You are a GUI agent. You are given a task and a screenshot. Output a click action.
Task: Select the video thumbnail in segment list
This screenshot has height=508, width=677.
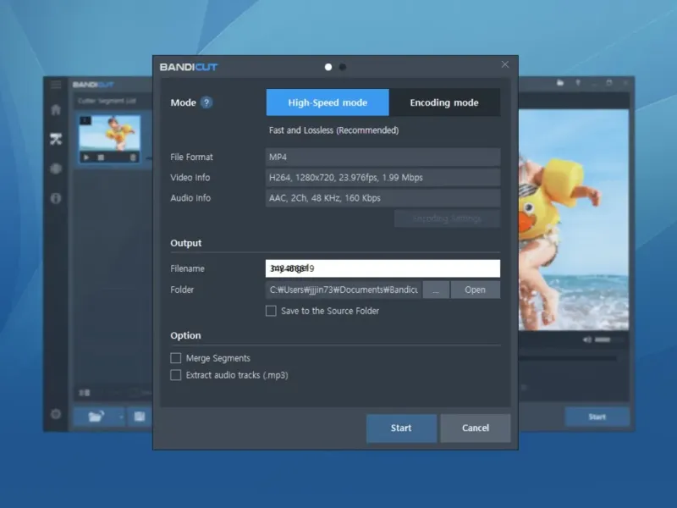pyautogui.click(x=110, y=133)
